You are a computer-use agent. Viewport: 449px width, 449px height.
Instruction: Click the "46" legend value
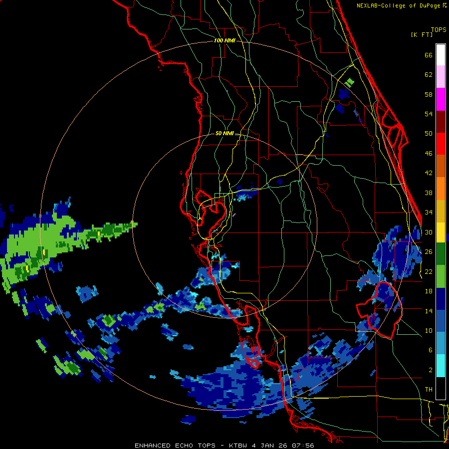point(429,154)
